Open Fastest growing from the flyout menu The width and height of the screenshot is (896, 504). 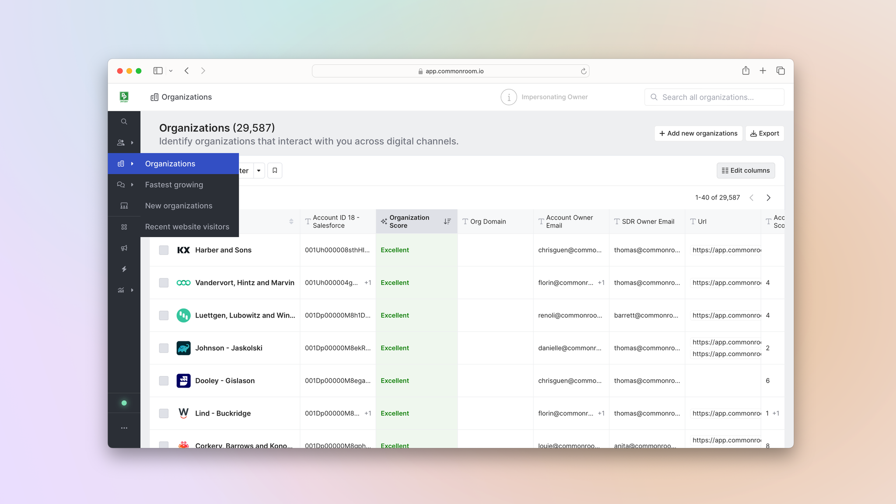click(x=174, y=185)
